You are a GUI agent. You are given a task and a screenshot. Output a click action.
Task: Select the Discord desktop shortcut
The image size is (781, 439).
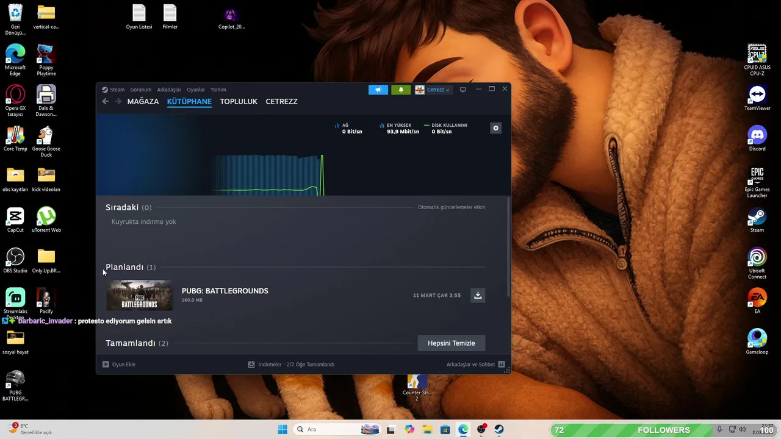757,138
